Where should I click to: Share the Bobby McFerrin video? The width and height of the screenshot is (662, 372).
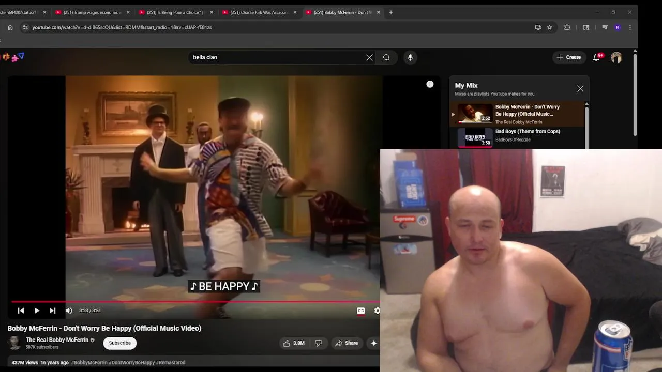(347, 343)
